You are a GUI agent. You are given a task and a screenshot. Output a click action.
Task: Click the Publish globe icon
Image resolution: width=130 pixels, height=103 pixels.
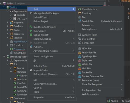pyautogui.click(x=31, y=47)
